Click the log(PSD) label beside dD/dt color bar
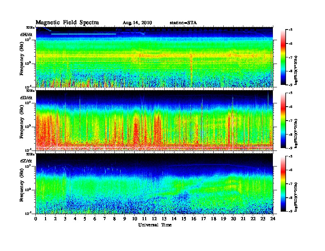This screenshot has height=251, width=325. [296, 133]
